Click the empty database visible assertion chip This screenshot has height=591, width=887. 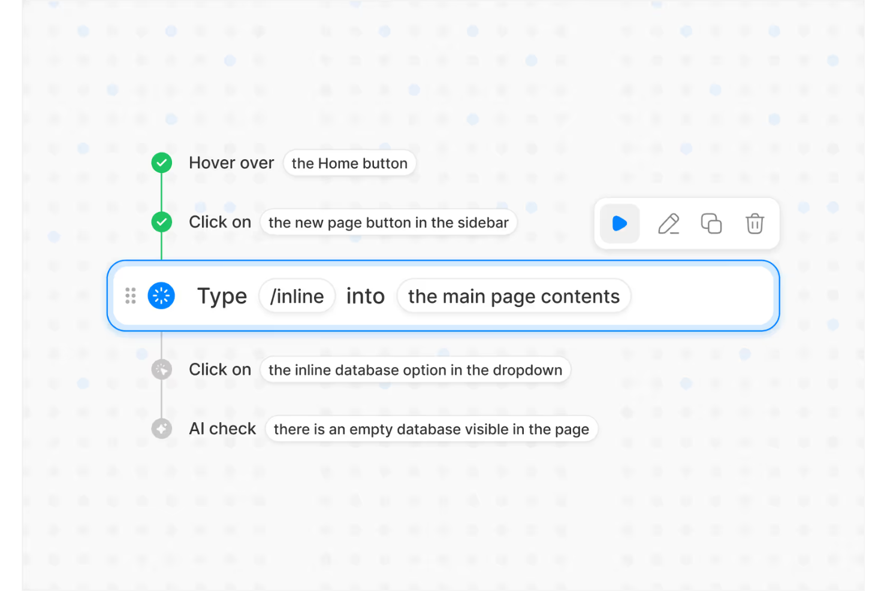pyautogui.click(x=432, y=429)
